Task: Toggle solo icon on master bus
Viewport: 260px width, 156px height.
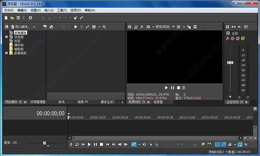Action: 243,38
